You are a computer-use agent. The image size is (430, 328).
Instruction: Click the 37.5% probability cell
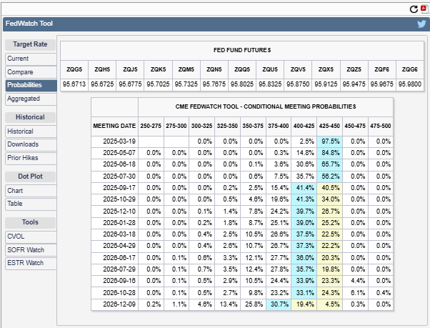pyautogui.click(x=304, y=234)
